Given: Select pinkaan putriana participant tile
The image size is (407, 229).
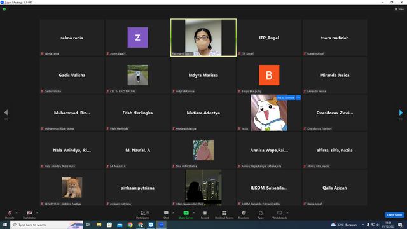Looking at the screenshot, I should coord(138,188).
